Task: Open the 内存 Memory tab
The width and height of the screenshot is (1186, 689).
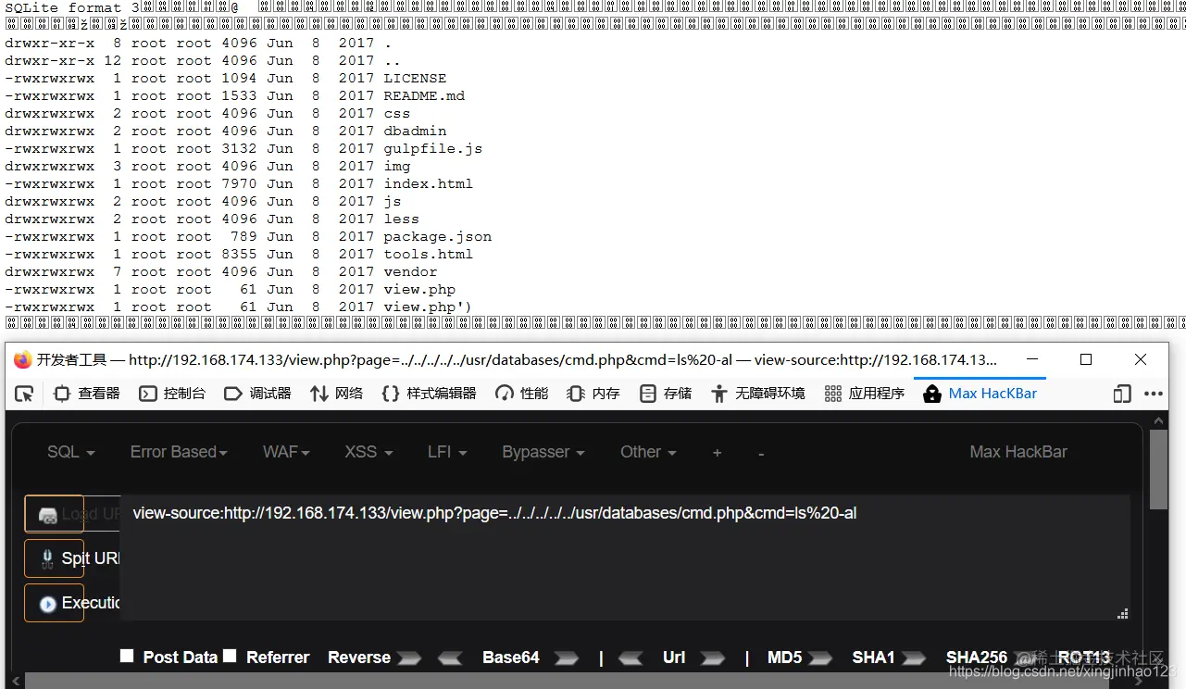Action: coord(593,394)
